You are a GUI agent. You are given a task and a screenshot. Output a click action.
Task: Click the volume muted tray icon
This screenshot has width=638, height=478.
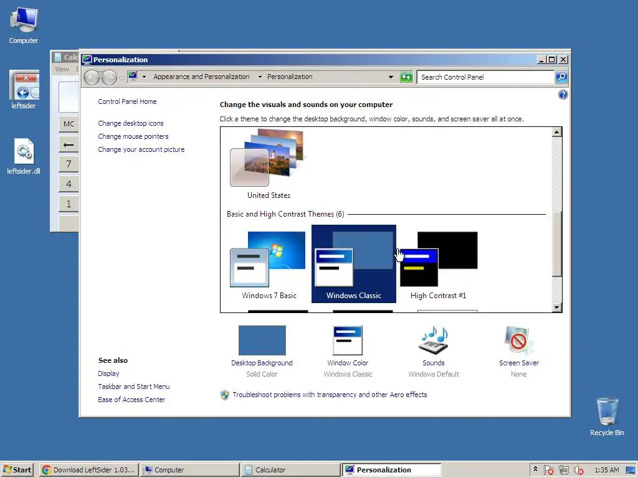click(578, 470)
